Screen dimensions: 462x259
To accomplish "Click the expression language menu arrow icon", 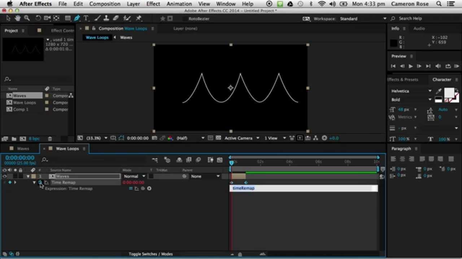I will tap(149, 188).
